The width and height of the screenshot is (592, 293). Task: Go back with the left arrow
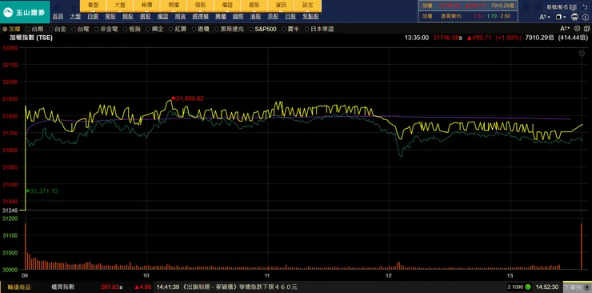[57, 7]
